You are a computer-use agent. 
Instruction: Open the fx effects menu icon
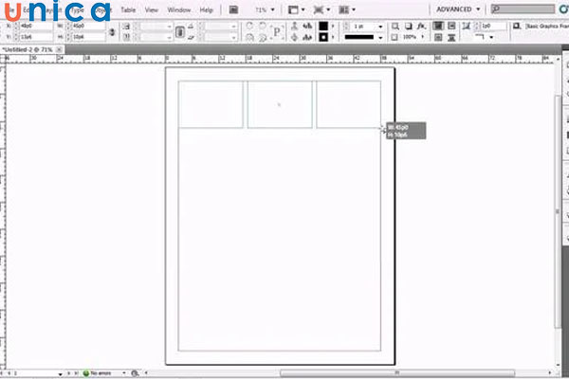(x=421, y=27)
